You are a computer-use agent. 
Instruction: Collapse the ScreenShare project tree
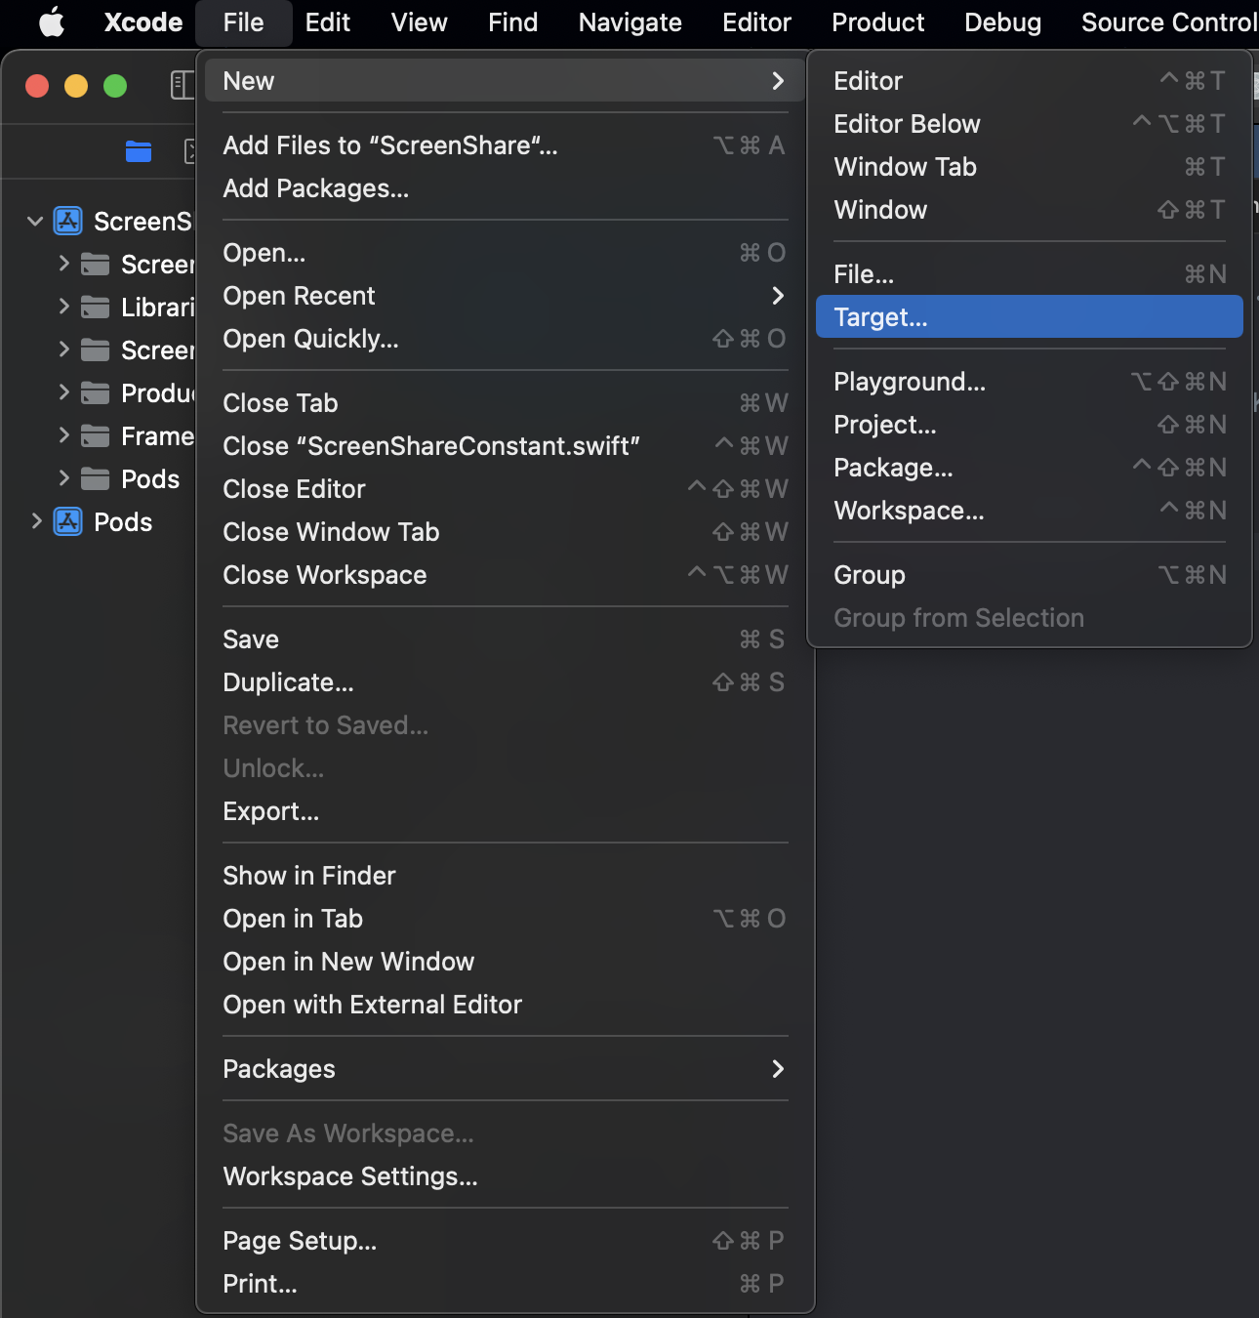[x=35, y=222]
